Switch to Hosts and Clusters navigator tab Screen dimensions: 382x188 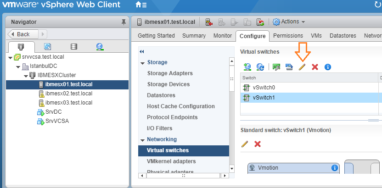[21, 46]
